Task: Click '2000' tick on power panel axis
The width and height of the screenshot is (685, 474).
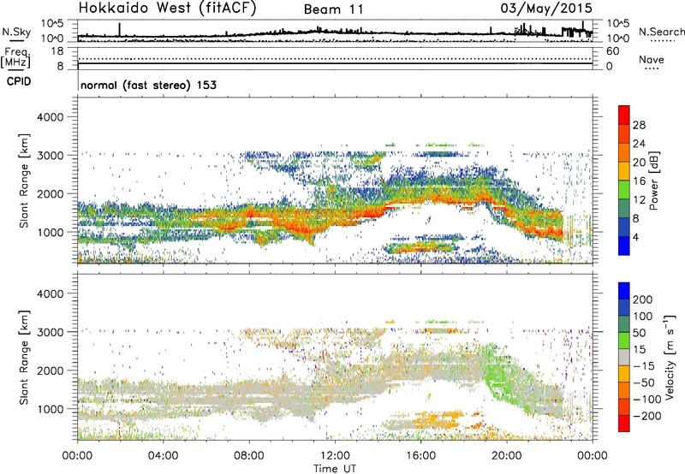Action: [51, 193]
